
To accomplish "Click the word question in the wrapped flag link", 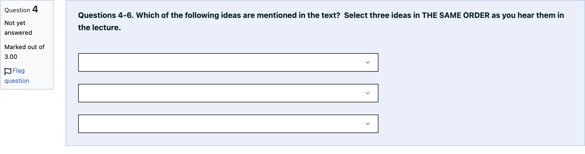I will pyautogui.click(x=17, y=81).
